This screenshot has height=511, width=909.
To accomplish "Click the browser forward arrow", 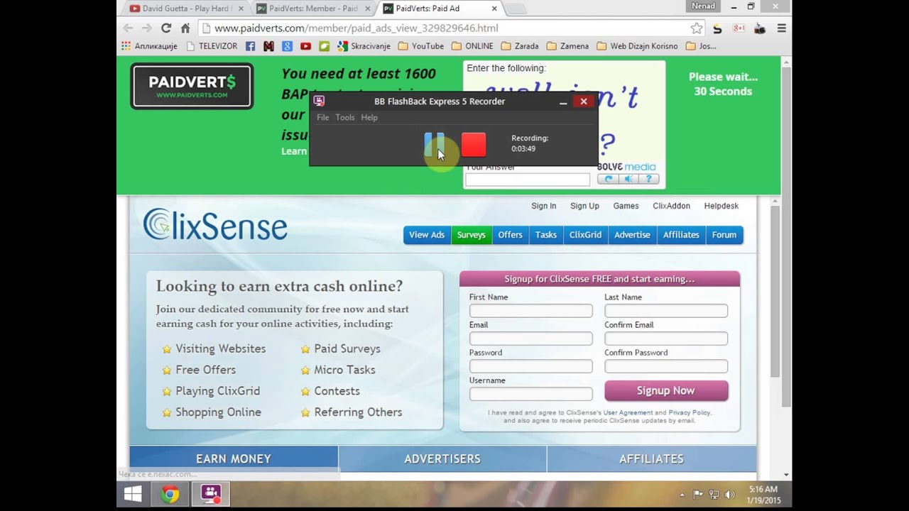I will [x=147, y=28].
